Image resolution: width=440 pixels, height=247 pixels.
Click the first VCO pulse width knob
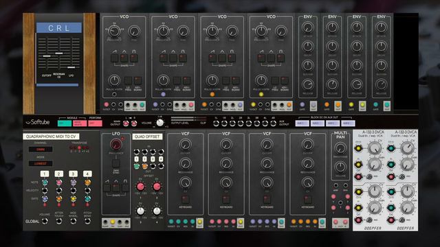click(114, 80)
